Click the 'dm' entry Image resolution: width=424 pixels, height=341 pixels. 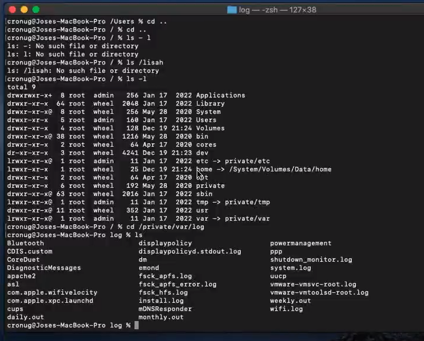(143, 259)
